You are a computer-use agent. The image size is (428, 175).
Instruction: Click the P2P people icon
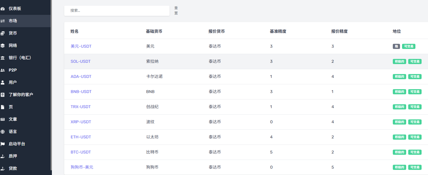tap(3, 70)
